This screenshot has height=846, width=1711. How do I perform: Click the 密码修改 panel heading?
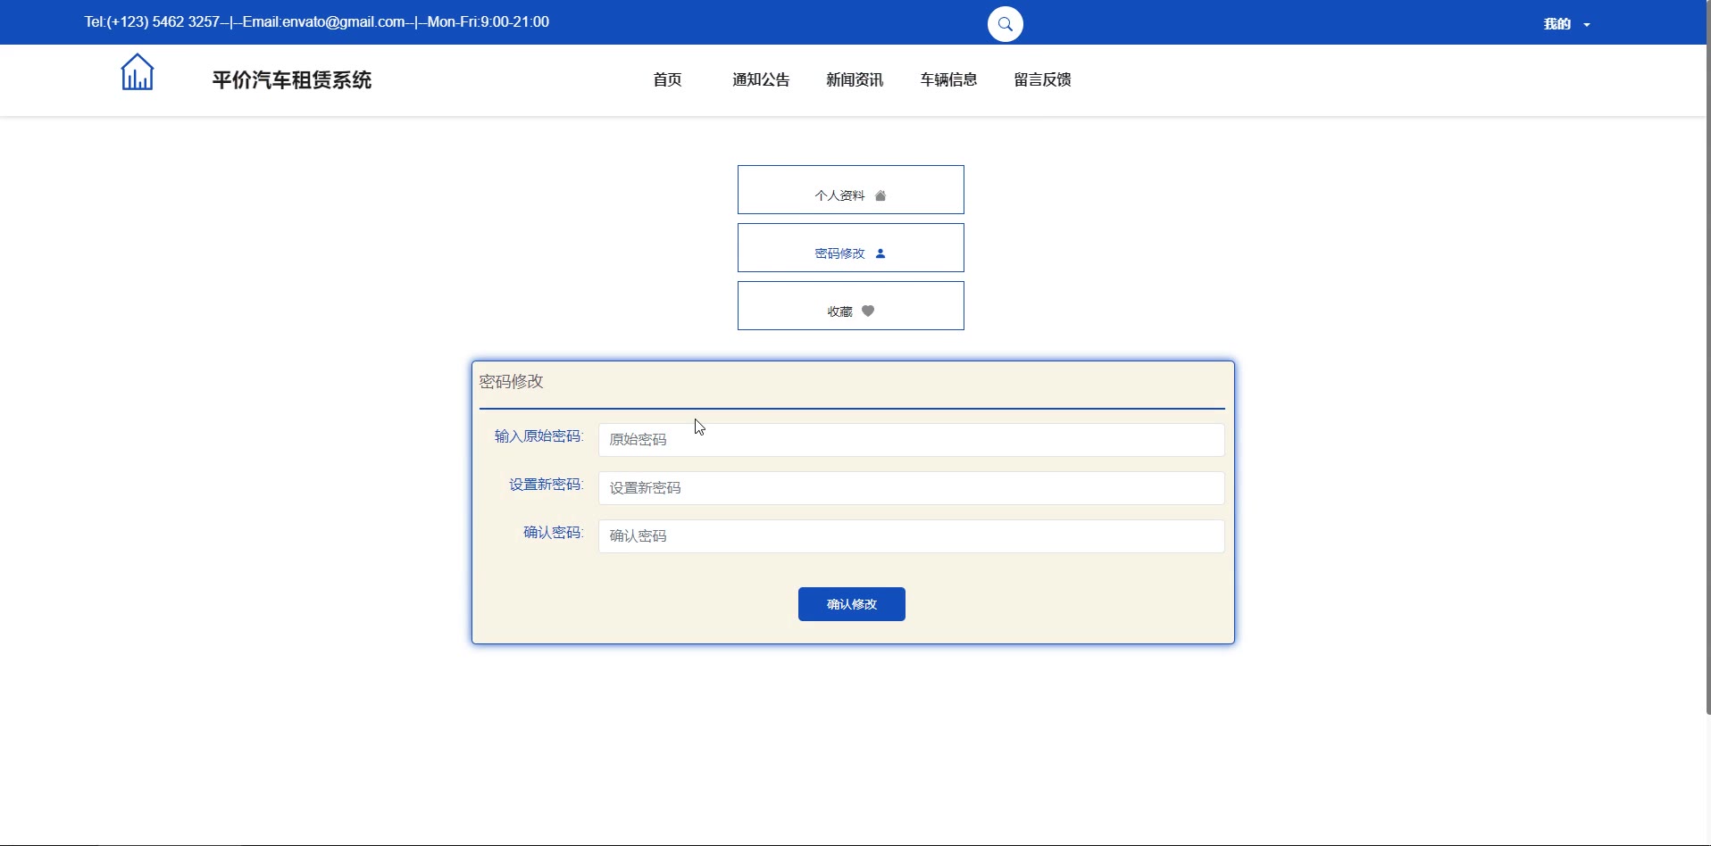point(512,382)
